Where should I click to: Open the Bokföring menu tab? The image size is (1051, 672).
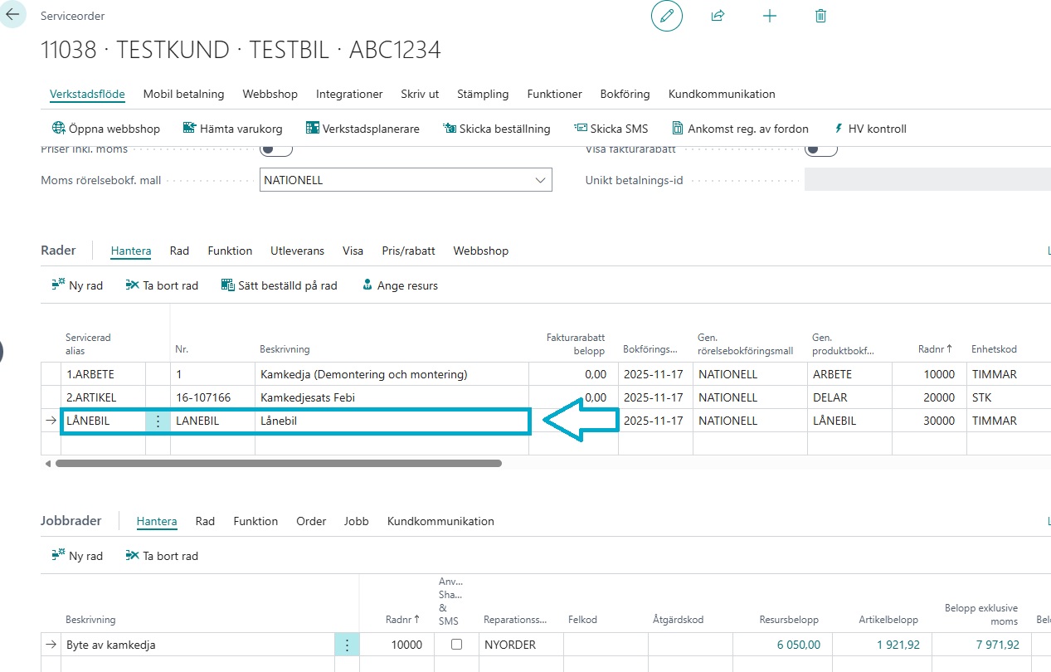point(625,94)
